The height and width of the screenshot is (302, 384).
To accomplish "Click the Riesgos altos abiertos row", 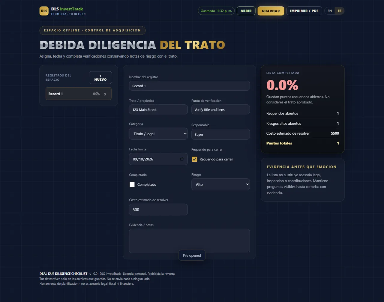I will pos(302,123).
